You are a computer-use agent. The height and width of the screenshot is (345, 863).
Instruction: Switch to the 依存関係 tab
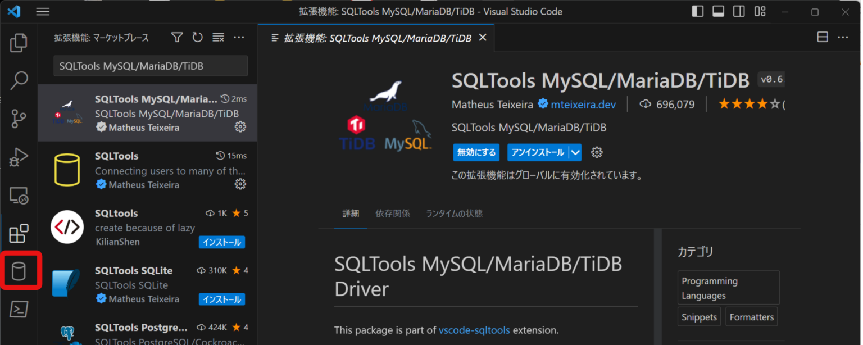393,214
